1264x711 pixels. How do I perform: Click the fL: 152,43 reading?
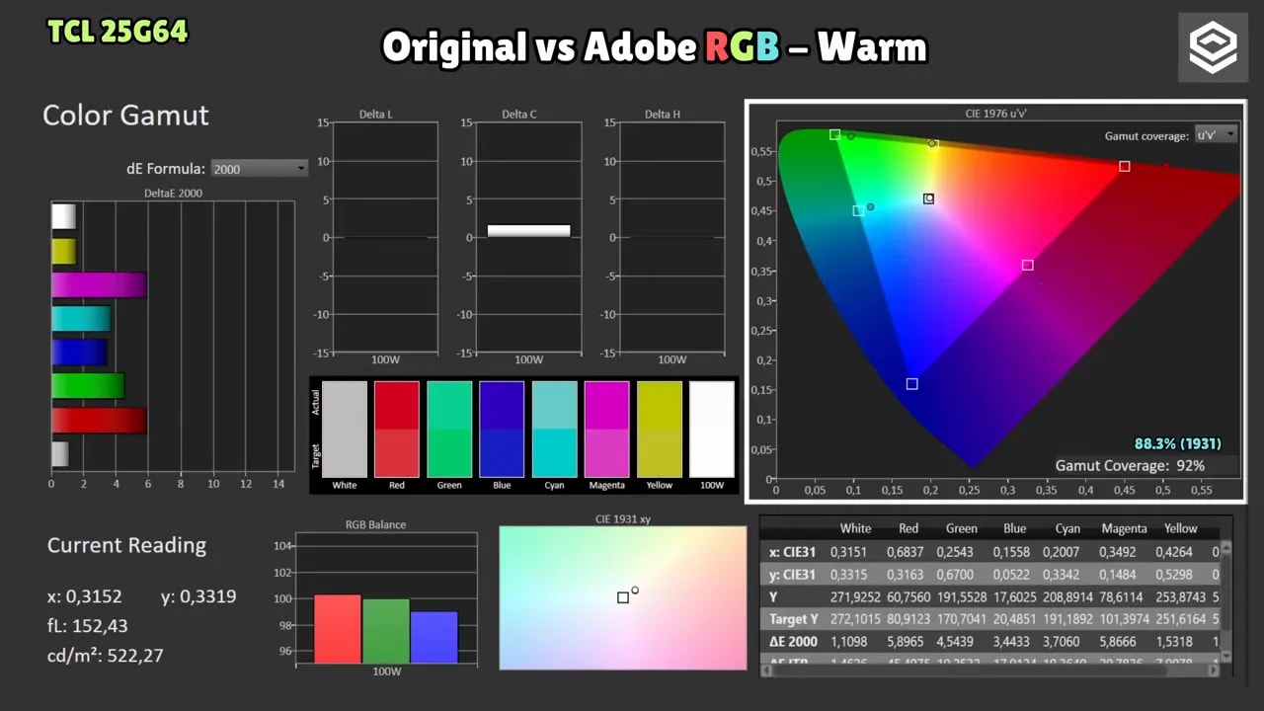[87, 626]
